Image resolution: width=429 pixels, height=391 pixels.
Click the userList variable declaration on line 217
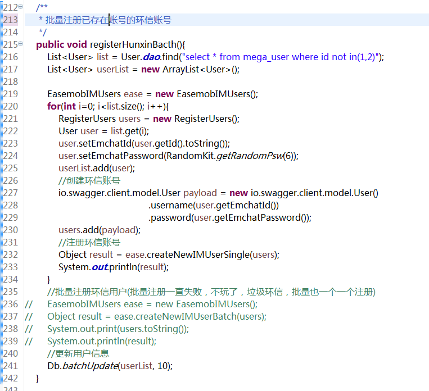[112, 70]
